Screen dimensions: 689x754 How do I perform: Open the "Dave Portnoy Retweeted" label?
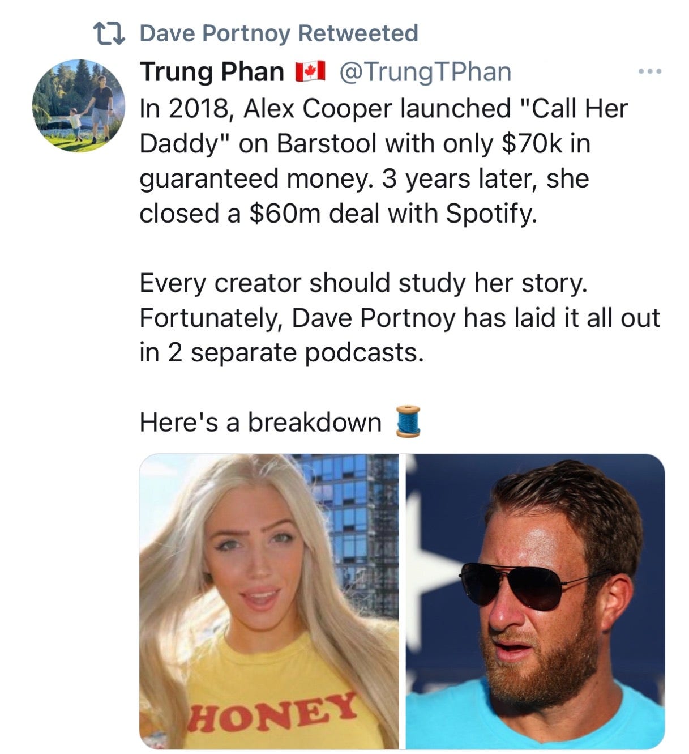click(x=279, y=33)
